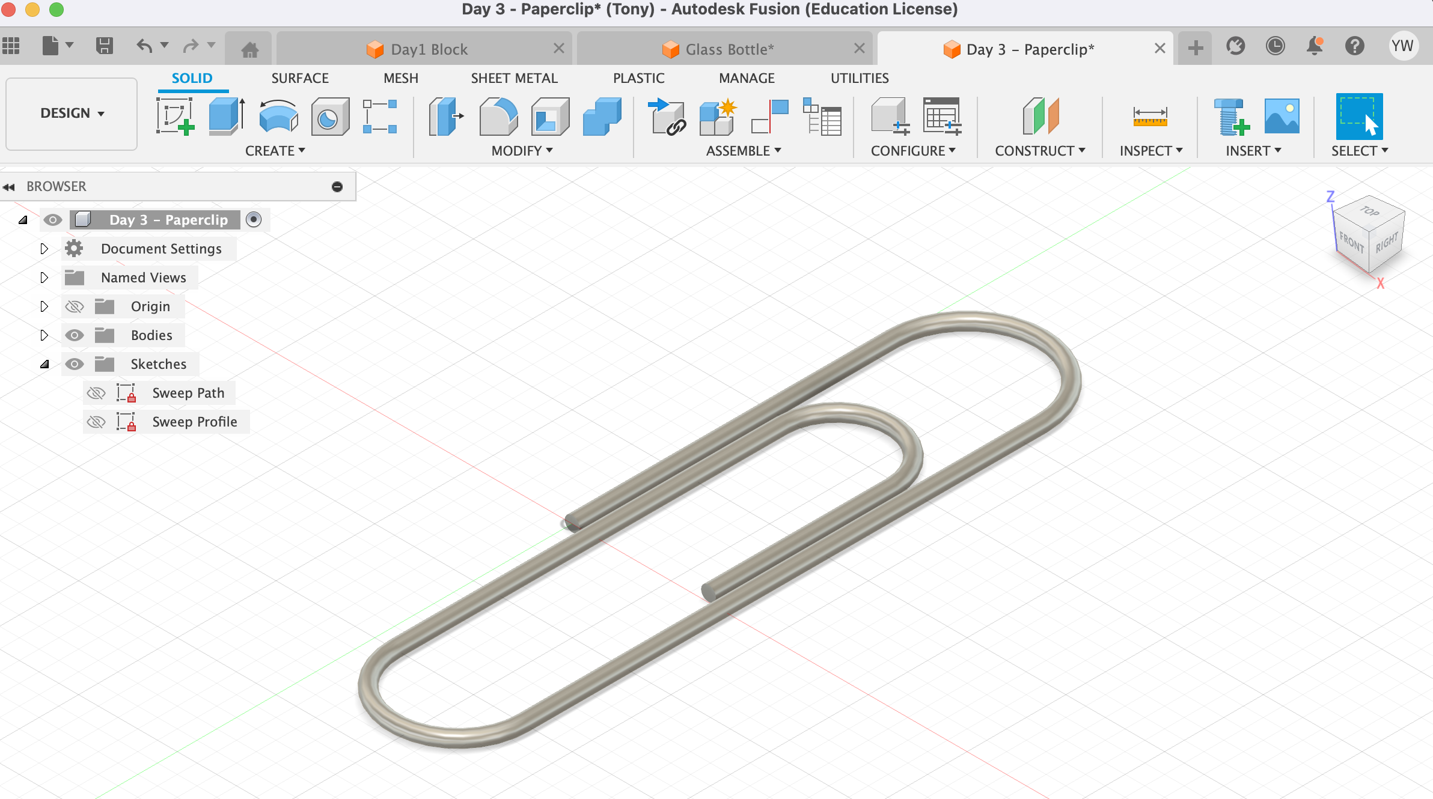The width and height of the screenshot is (1433, 799).
Task: Expand the Bodies folder tree
Action: click(44, 335)
